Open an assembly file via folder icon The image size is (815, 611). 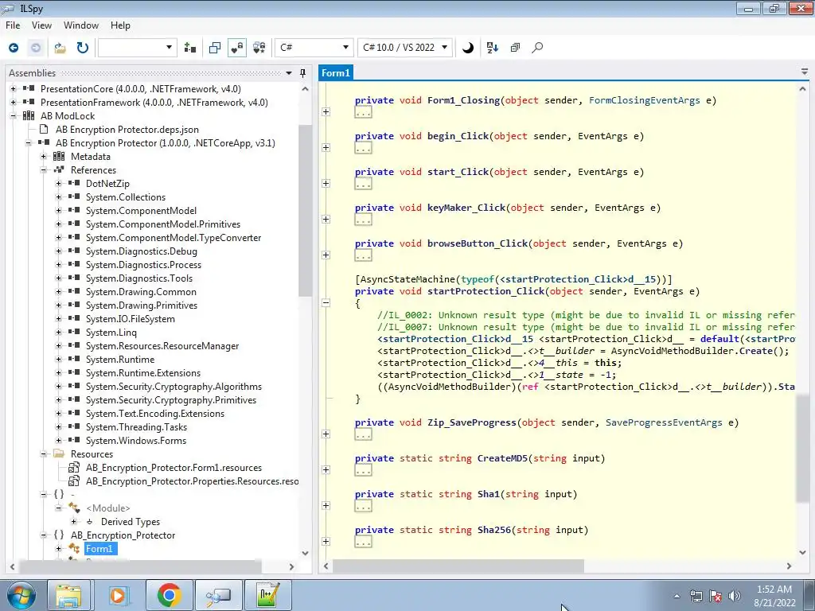[60, 48]
